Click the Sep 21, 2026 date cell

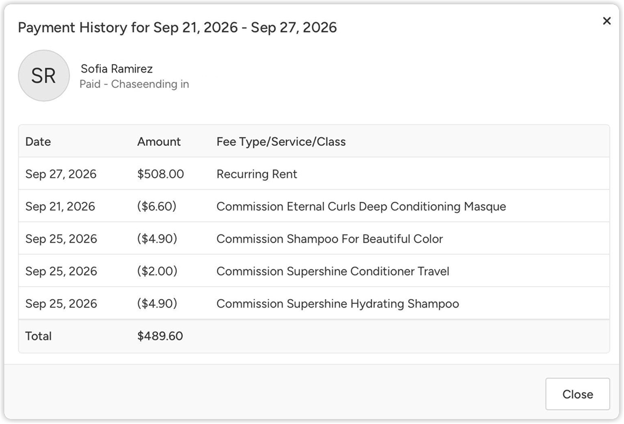point(60,206)
